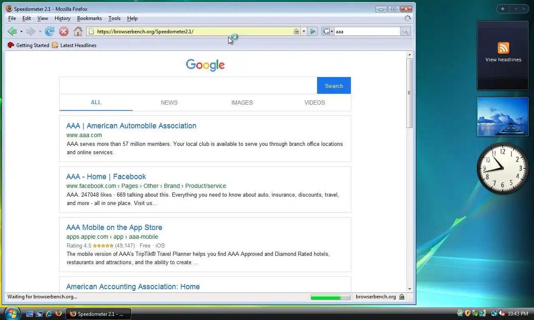Add a gadget with the sidebar plus button
Screen dimensions: 534x320
coord(503,9)
